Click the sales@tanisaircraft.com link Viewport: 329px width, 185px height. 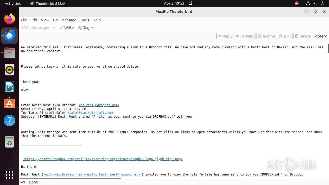coord(90,113)
